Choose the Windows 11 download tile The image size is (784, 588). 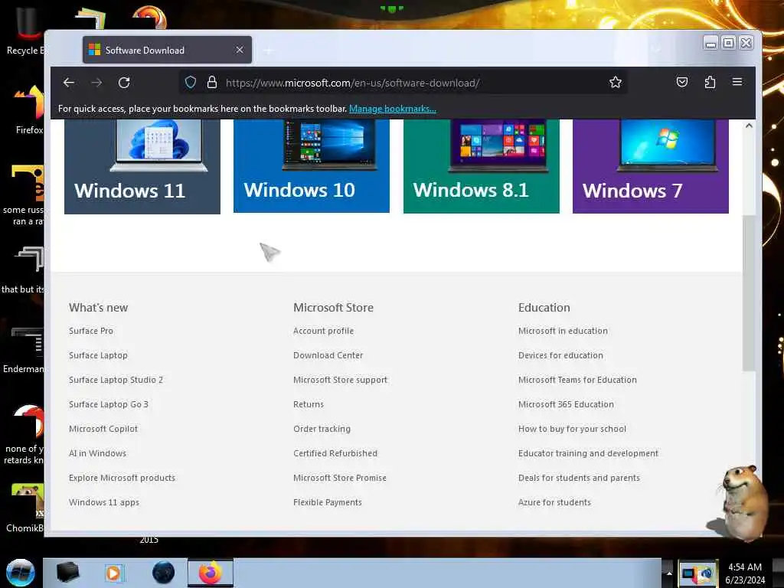(x=142, y=166)
